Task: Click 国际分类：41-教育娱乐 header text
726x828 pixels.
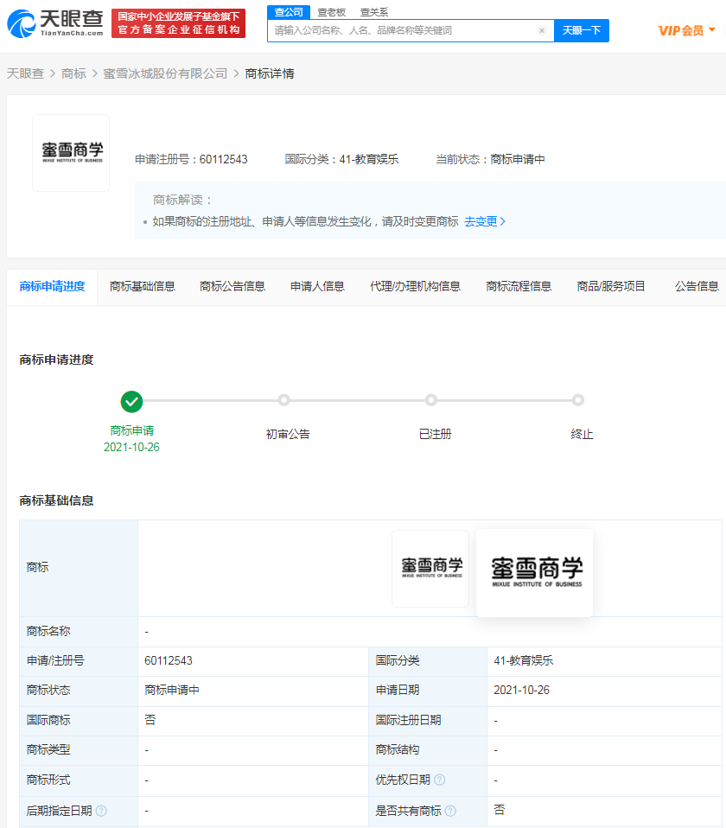Action: click(x=341, y=160)
